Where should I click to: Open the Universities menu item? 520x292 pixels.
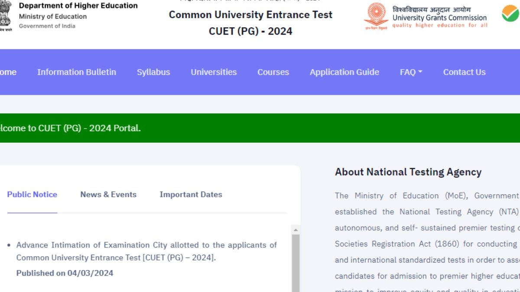pyautogui.click(x=214, y=72)
